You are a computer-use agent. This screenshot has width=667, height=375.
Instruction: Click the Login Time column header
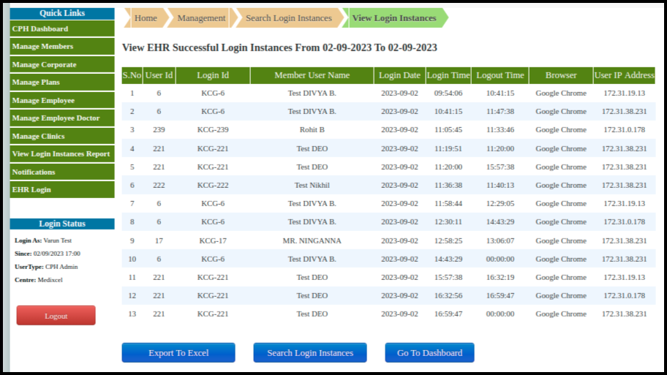pyautogui.click(x=448, y=75)
